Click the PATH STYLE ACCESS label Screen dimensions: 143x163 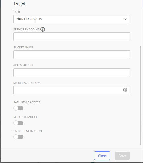(x=27, y=102)
